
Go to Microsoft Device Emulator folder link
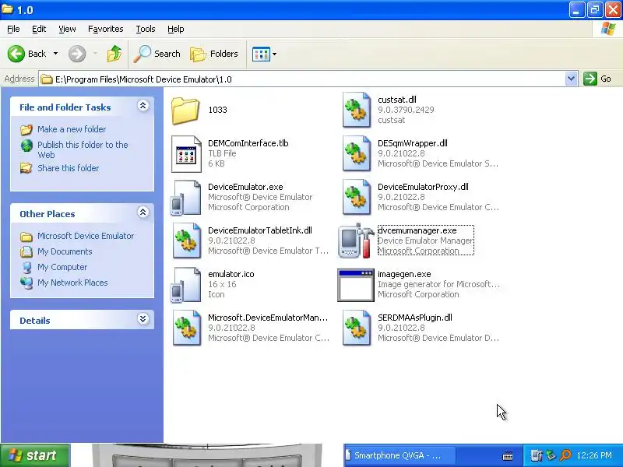[x=86, y=236]
